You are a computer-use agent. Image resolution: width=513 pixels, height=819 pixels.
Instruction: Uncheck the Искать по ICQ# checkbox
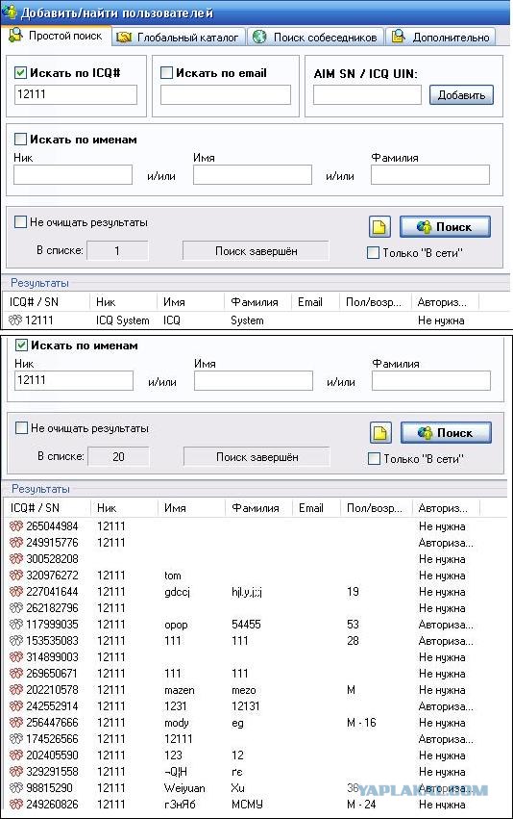click(20, 72)
